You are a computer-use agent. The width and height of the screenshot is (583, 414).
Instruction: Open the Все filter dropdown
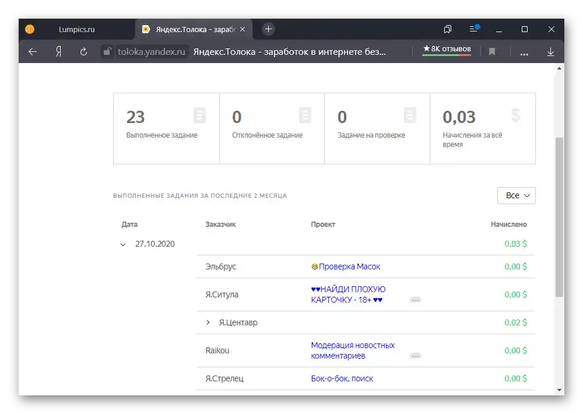pyautogui.click(x=516, y=196)
